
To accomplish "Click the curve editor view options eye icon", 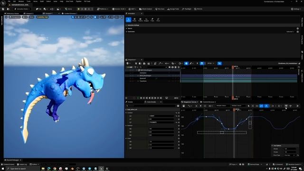I will point(210,106).
